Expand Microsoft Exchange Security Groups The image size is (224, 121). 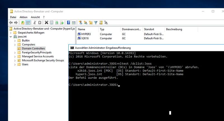click(15, 61)
